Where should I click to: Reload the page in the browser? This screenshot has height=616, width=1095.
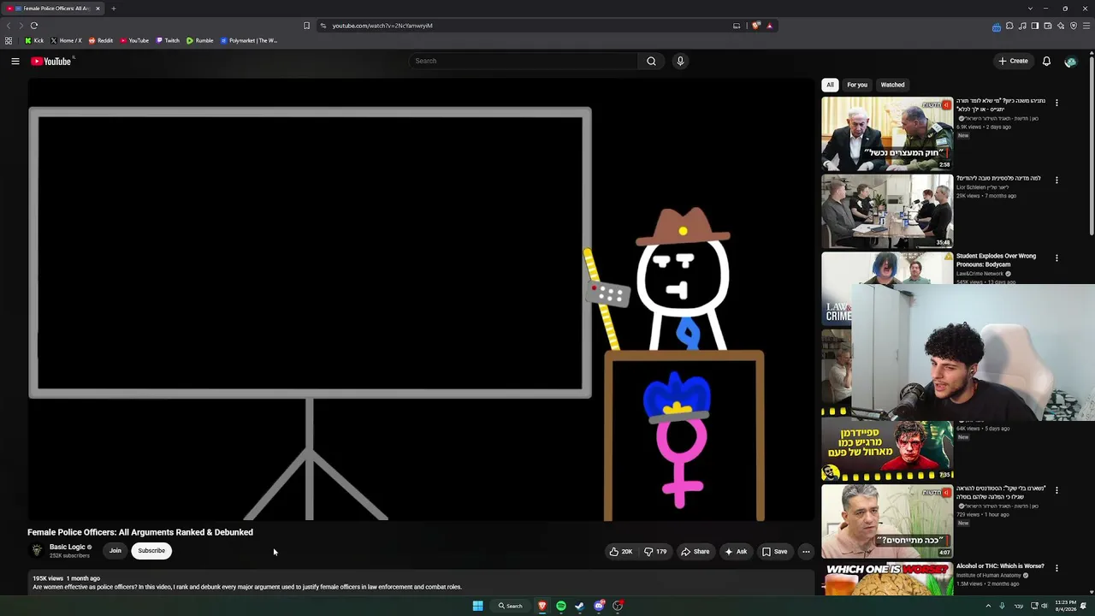pyautogui.click(x=34, y=26)
